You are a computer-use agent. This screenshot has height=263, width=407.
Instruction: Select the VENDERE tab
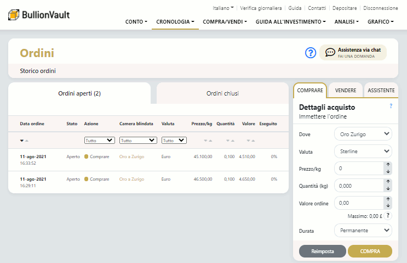[346, 90]
